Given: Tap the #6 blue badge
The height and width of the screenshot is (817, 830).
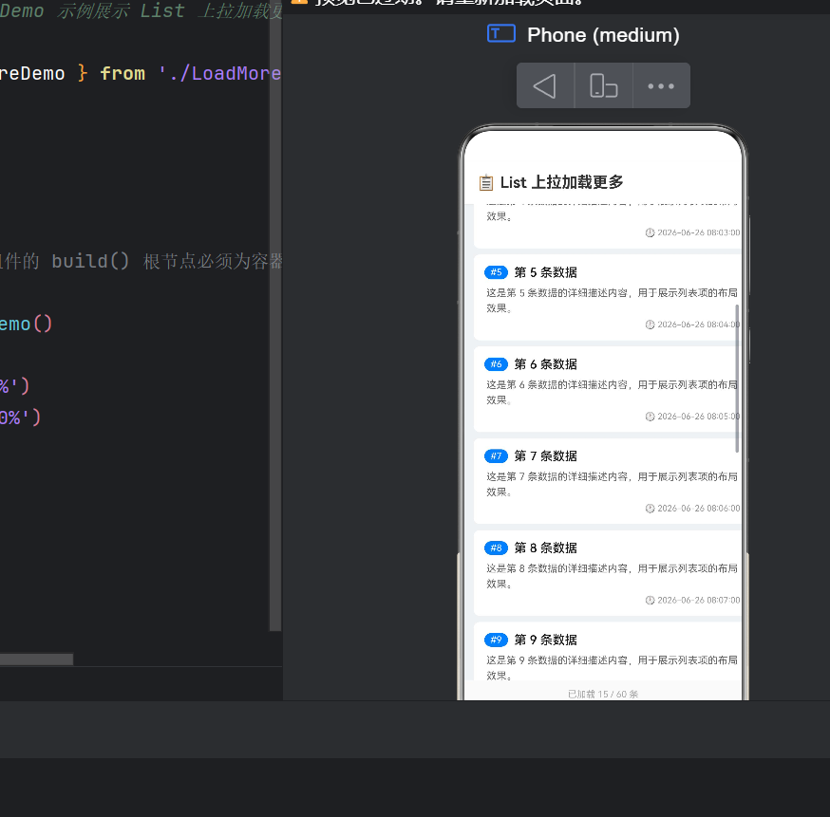Looking at the screenshot, I should click(496, 363).
